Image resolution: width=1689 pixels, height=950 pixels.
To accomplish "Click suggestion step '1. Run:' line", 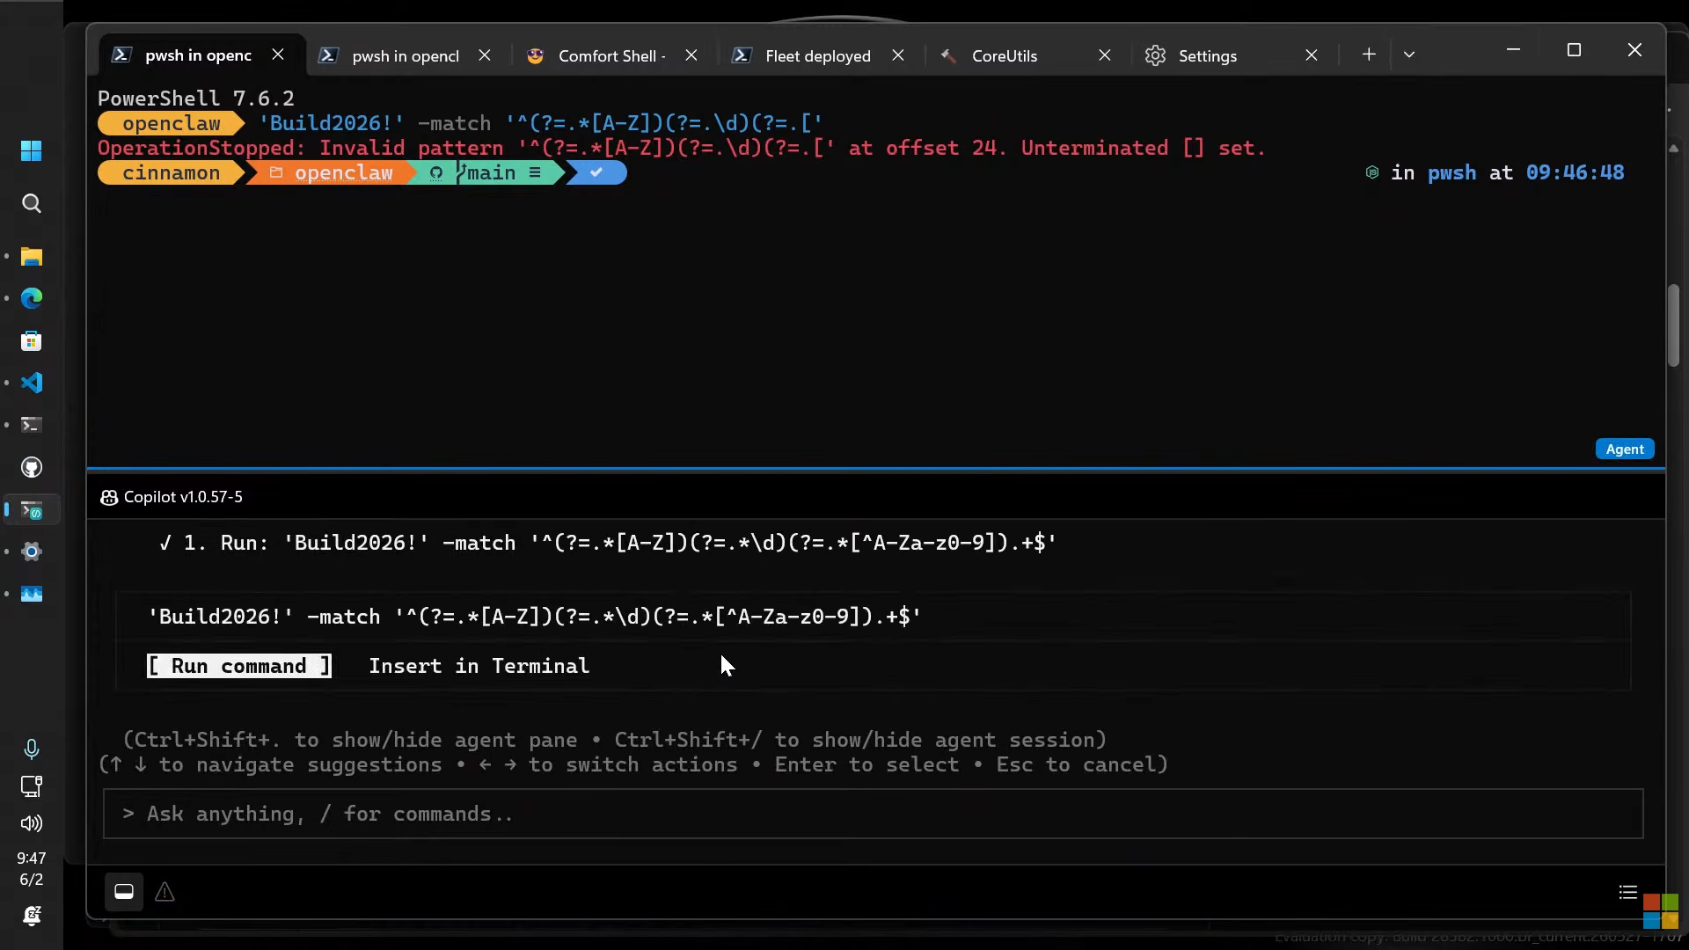I will point(607,543).
